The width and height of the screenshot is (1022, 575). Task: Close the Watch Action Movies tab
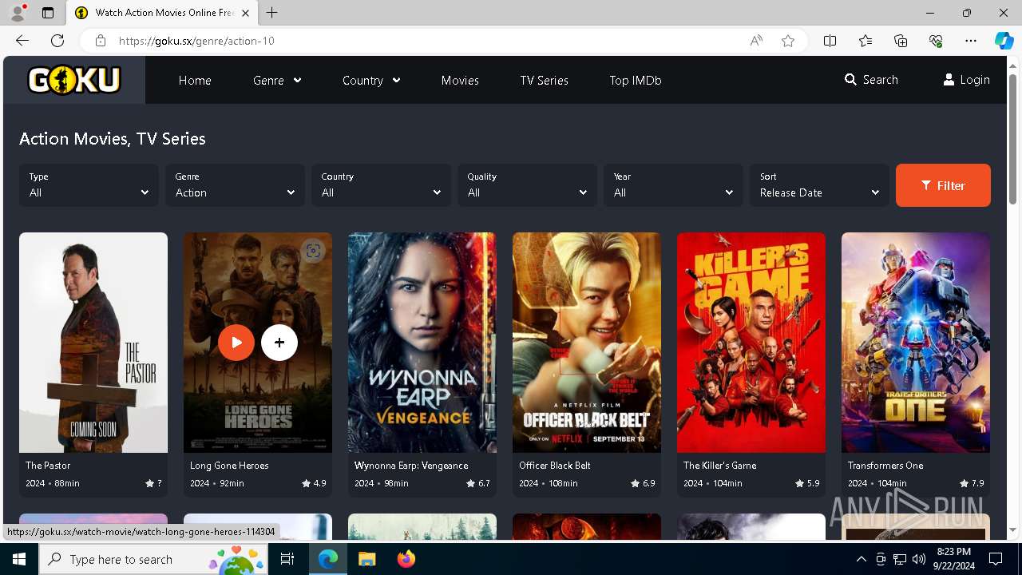point(246,13)
